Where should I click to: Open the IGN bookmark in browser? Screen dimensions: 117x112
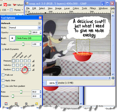7,5
